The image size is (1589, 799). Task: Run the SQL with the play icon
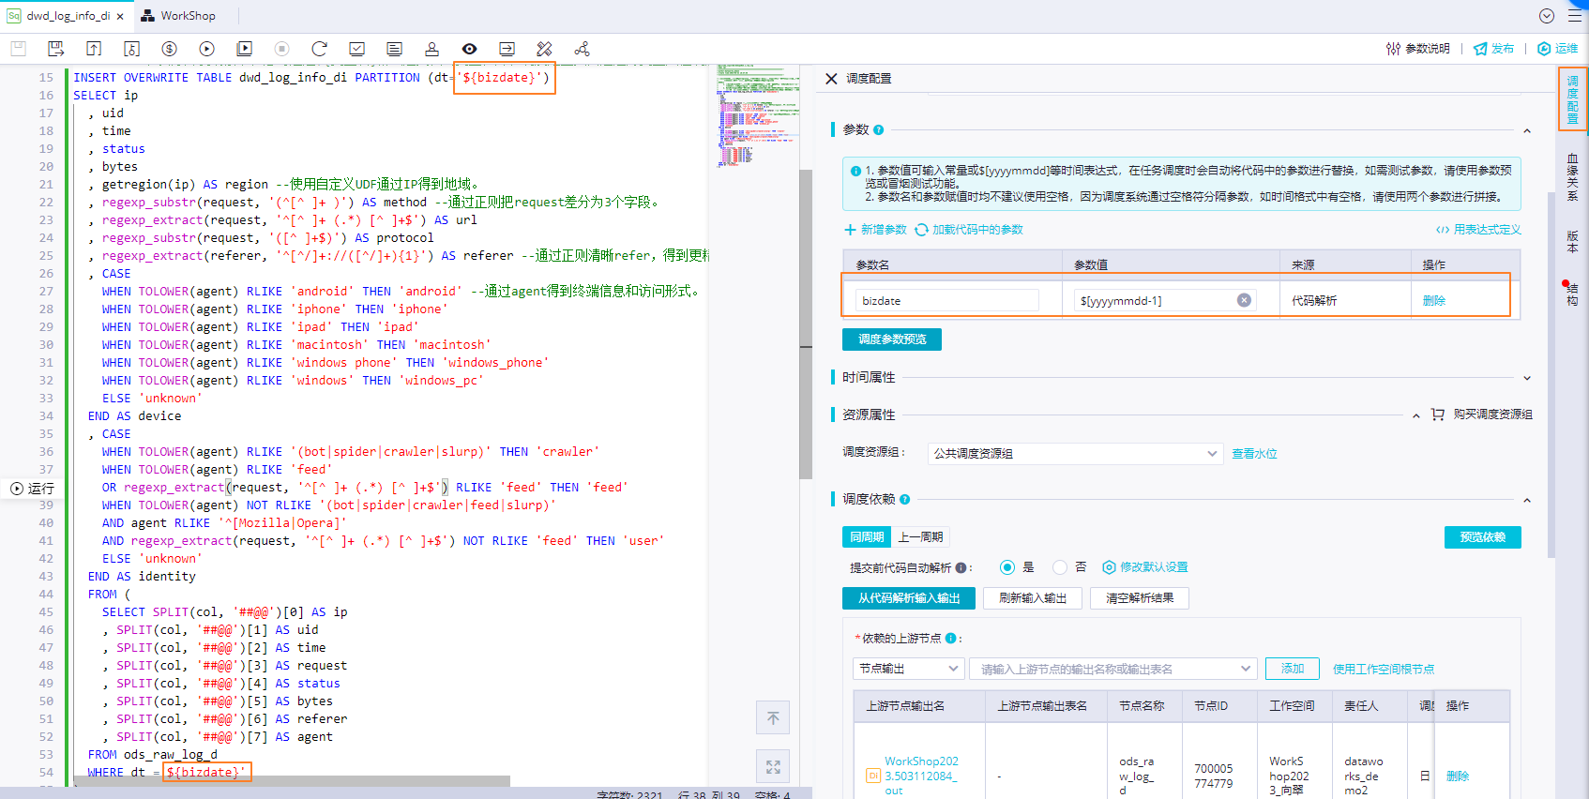click(x=206, y=49)
